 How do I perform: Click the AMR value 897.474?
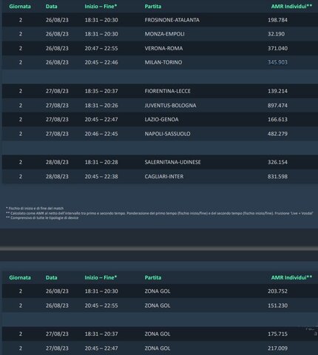[277, 106]
